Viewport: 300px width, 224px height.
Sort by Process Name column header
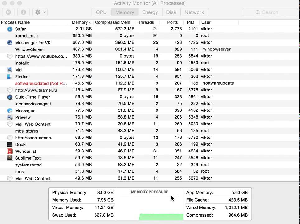[34, 22]
